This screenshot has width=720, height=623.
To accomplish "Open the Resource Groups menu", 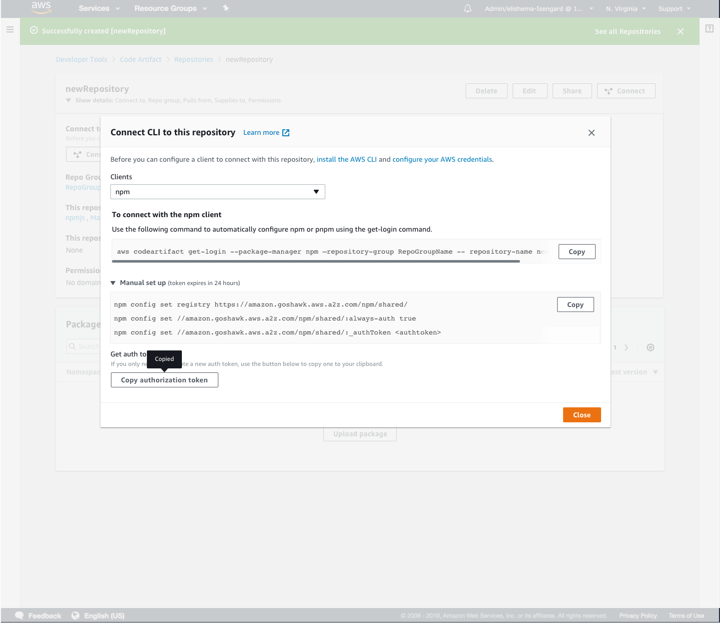I will 170,8.
